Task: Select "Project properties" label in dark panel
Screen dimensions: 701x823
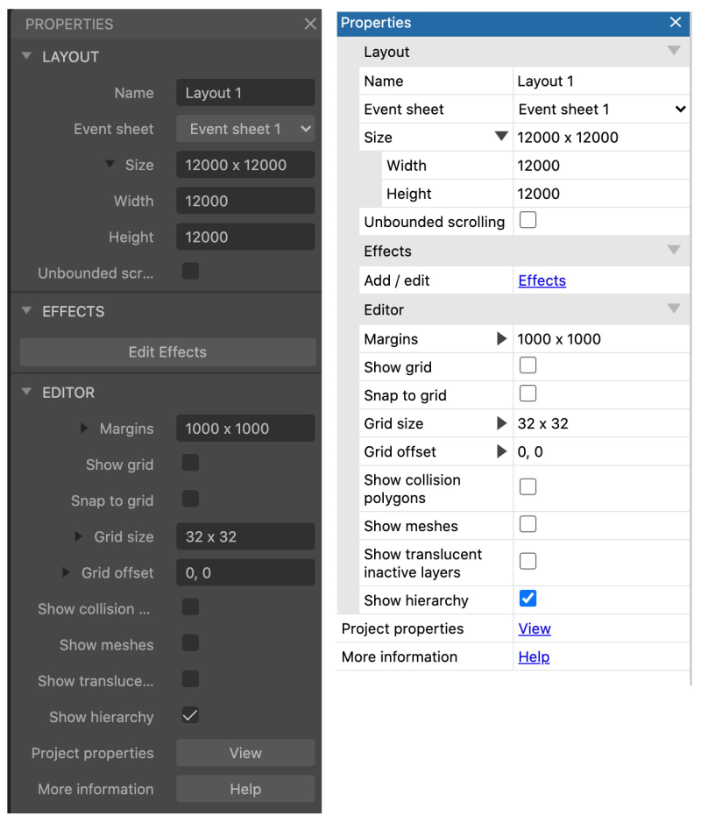Action: pos(92,753)
